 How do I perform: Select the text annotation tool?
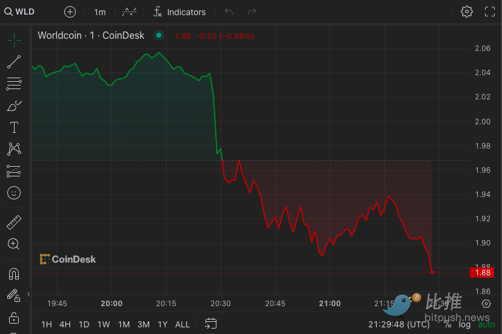pos(14,127)
